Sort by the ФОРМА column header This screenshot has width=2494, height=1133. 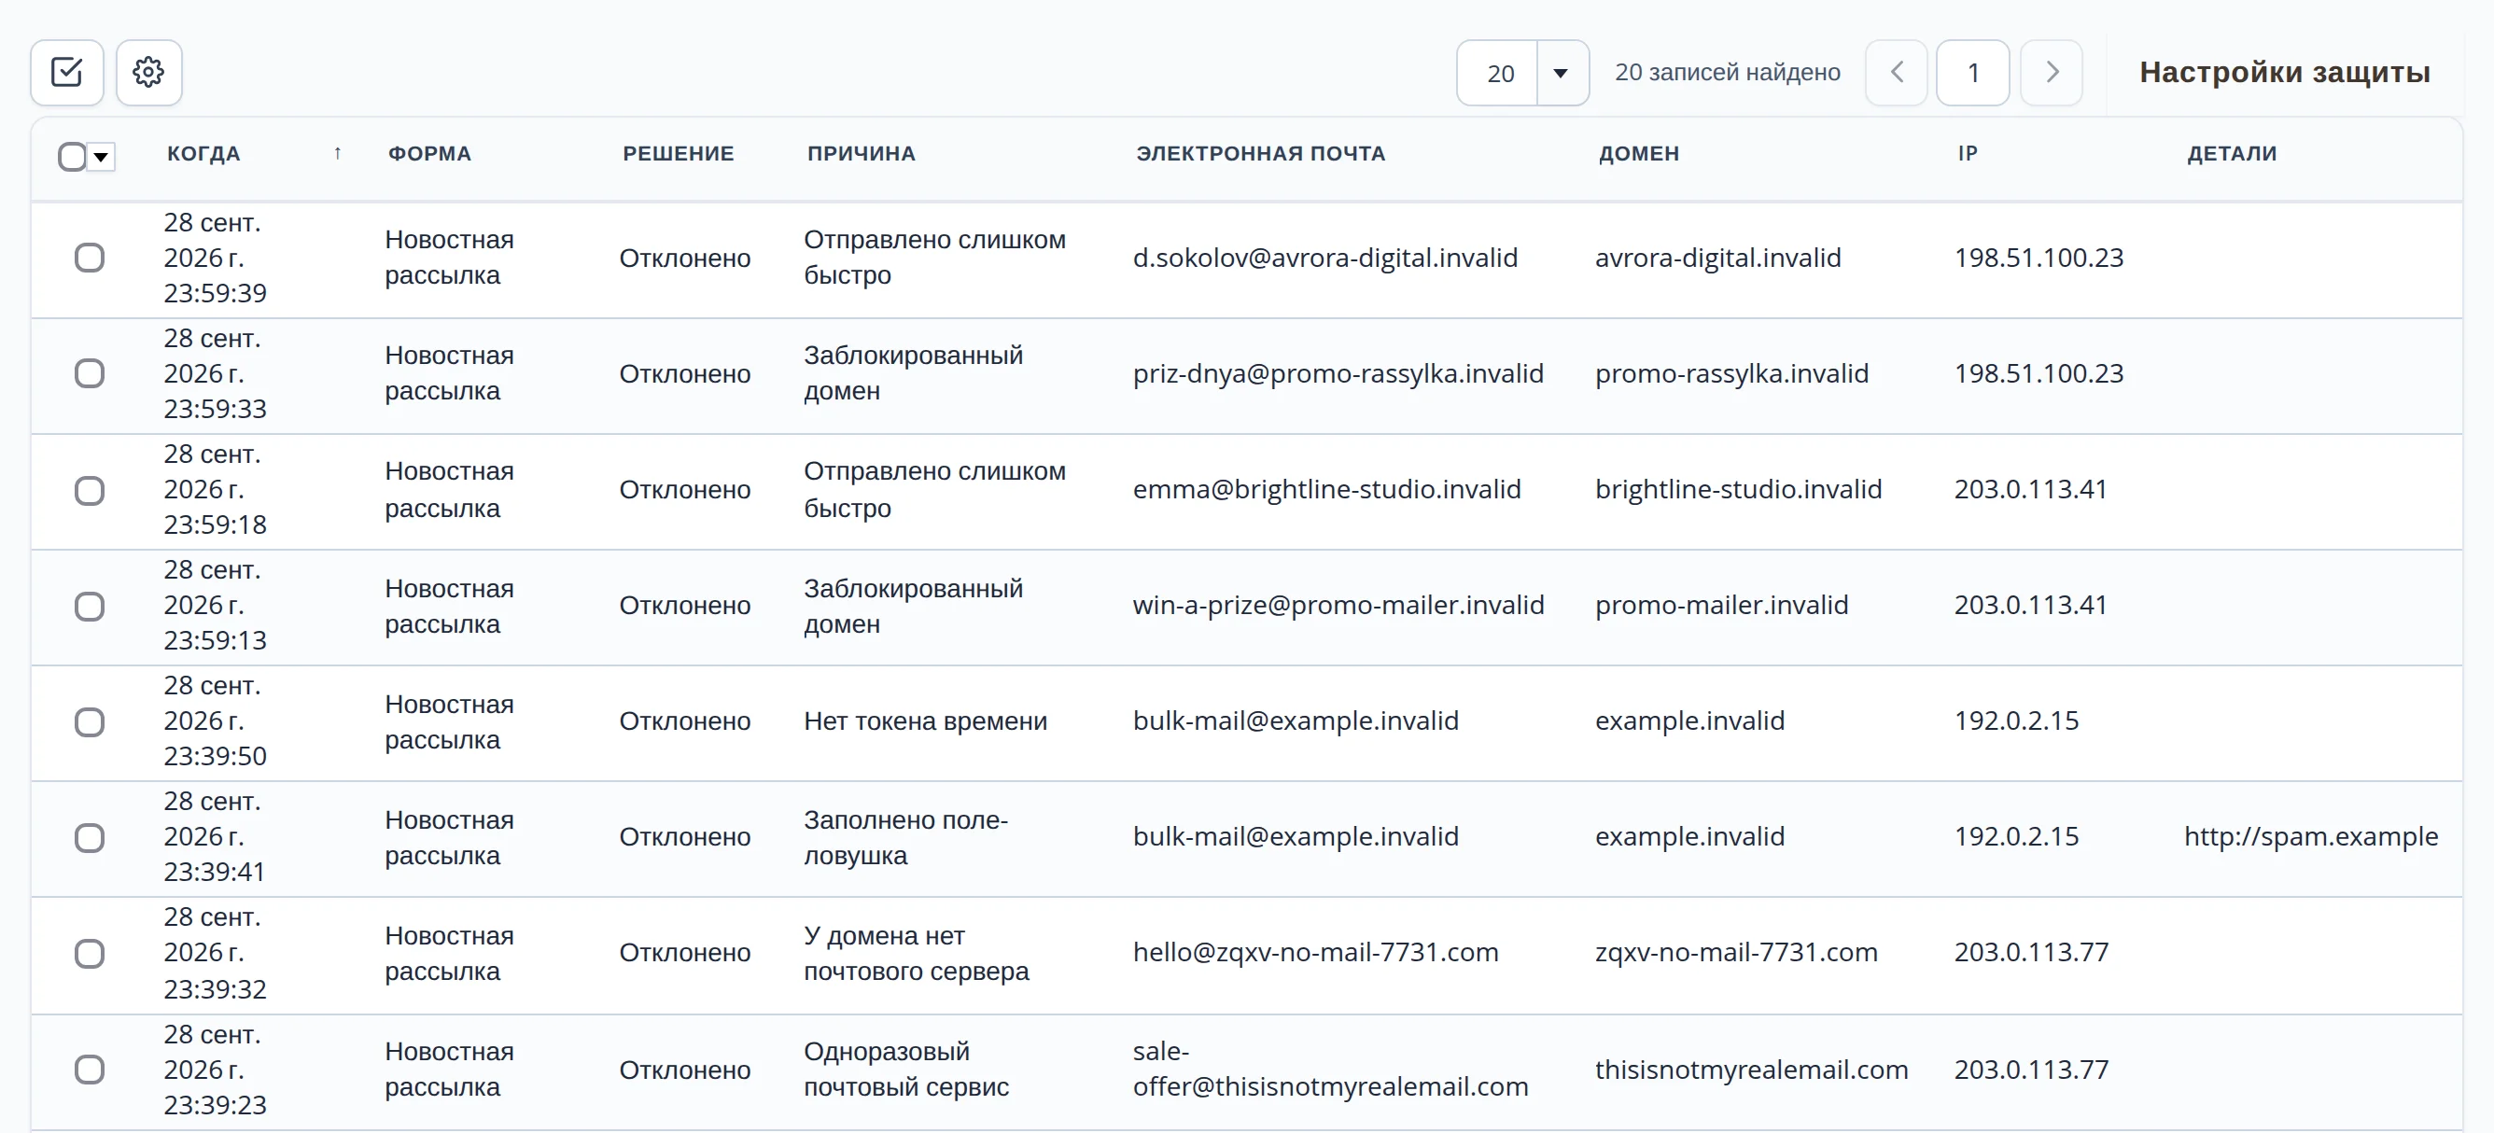tap(430, 153)
